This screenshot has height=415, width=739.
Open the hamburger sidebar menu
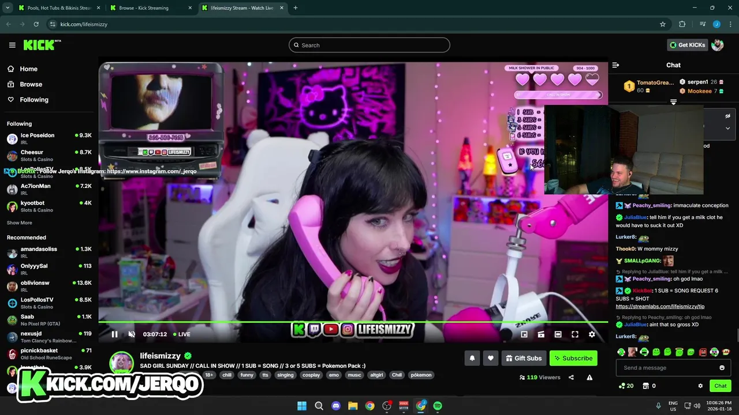[x=12, y=45]
